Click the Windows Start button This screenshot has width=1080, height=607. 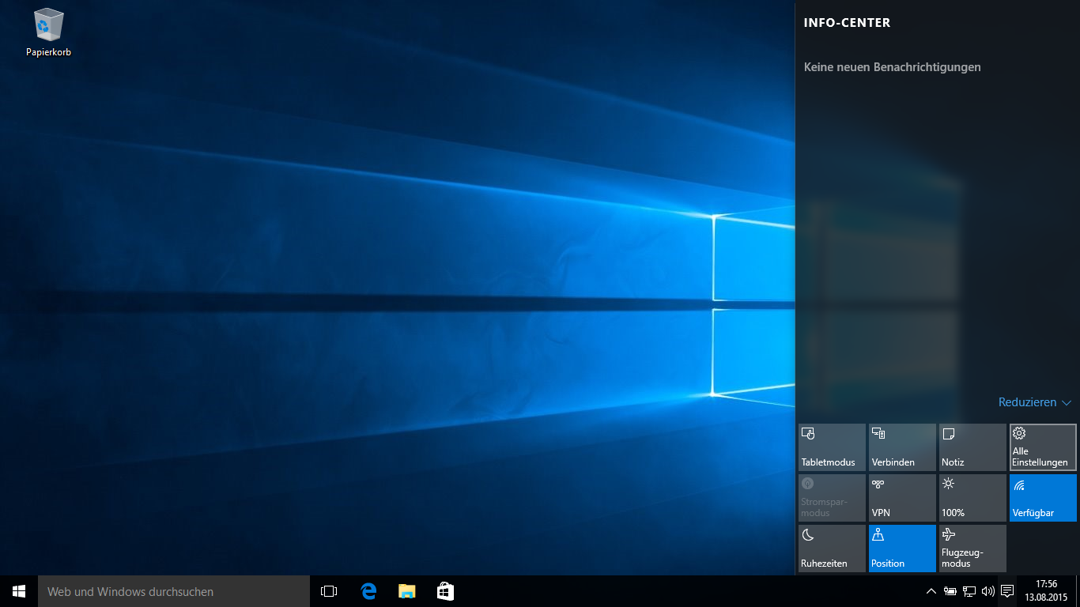19,591
